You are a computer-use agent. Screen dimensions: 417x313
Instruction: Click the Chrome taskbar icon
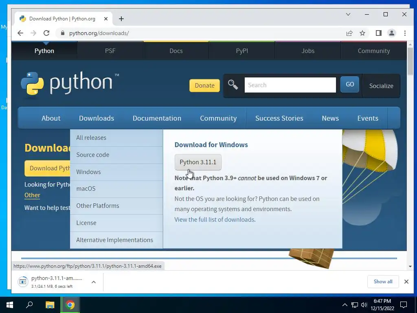coord(70,305)
